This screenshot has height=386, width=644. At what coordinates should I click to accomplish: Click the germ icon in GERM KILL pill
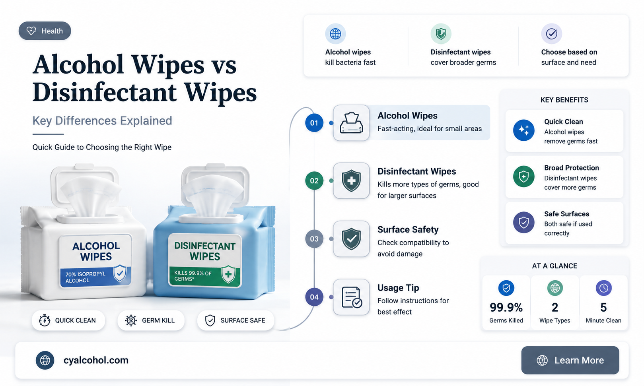(x=131, y=320)
